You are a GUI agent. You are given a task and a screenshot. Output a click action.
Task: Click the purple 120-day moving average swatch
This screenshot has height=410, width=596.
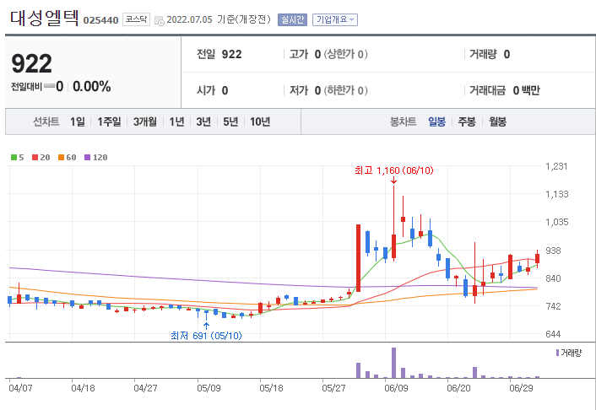tap(87, 157)
